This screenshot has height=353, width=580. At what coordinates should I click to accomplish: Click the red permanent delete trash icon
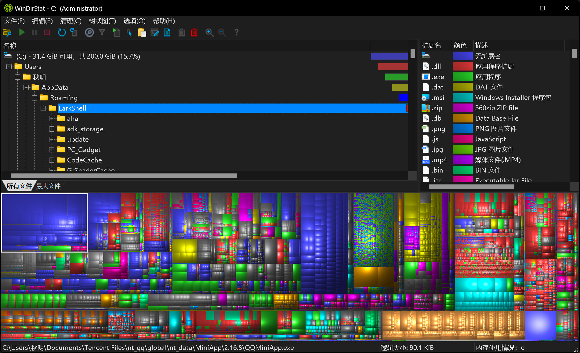[x=194, y=32]
